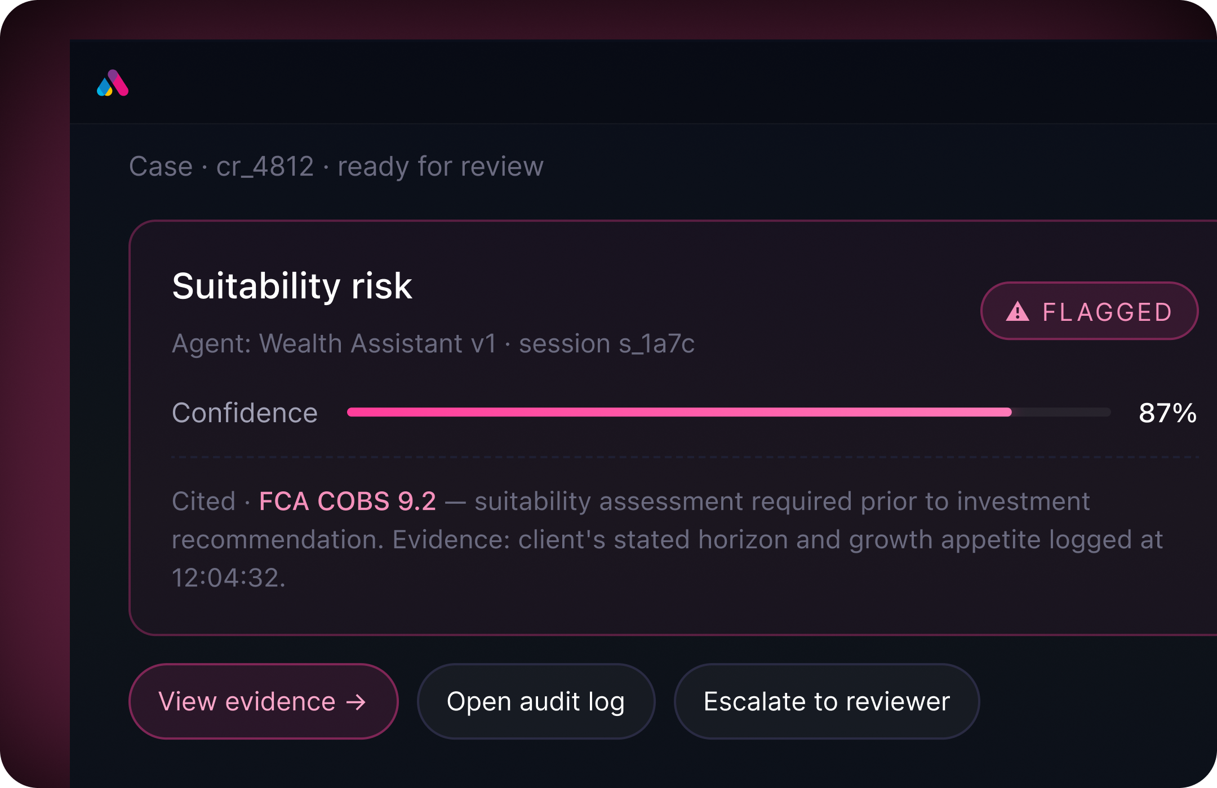
Task: Click the word 'Cited' before the regulation
Action: pyautogui.click(x=203, y=501)
